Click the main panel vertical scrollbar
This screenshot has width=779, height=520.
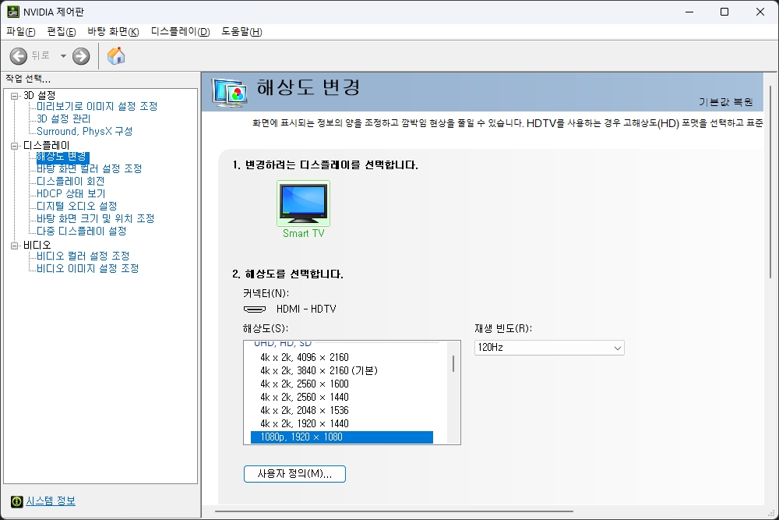tap(770, 182)
